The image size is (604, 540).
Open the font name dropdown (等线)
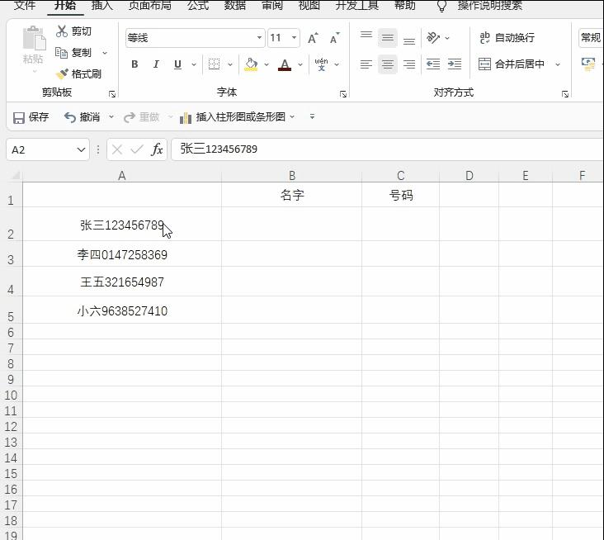click(x=259, y=38)
